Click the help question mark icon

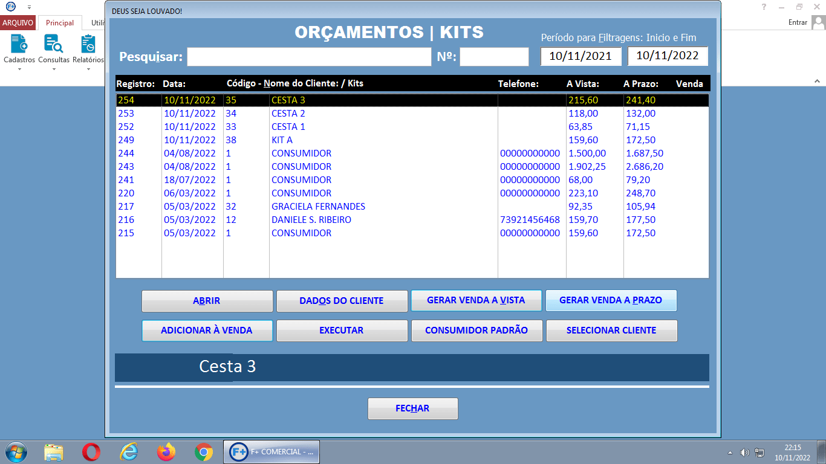tap(764, 7)
